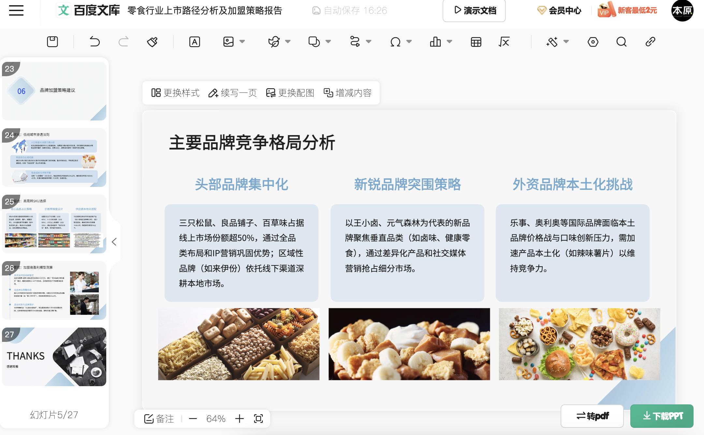The width and height of the screenshot is (704, 435).
Task: Select slide 25 thumbnail
Action: tap(54, 224)
